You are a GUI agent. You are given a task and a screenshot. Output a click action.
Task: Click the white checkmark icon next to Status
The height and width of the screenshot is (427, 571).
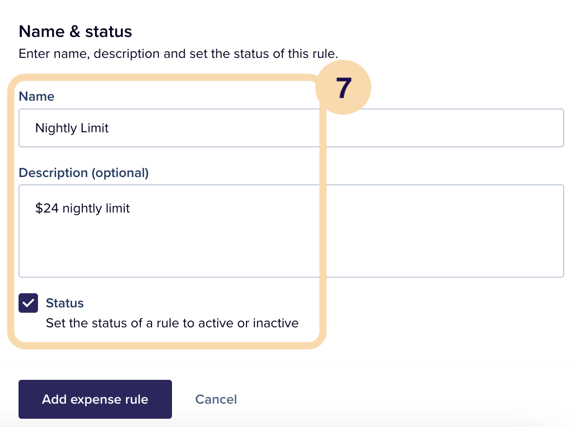28,303
